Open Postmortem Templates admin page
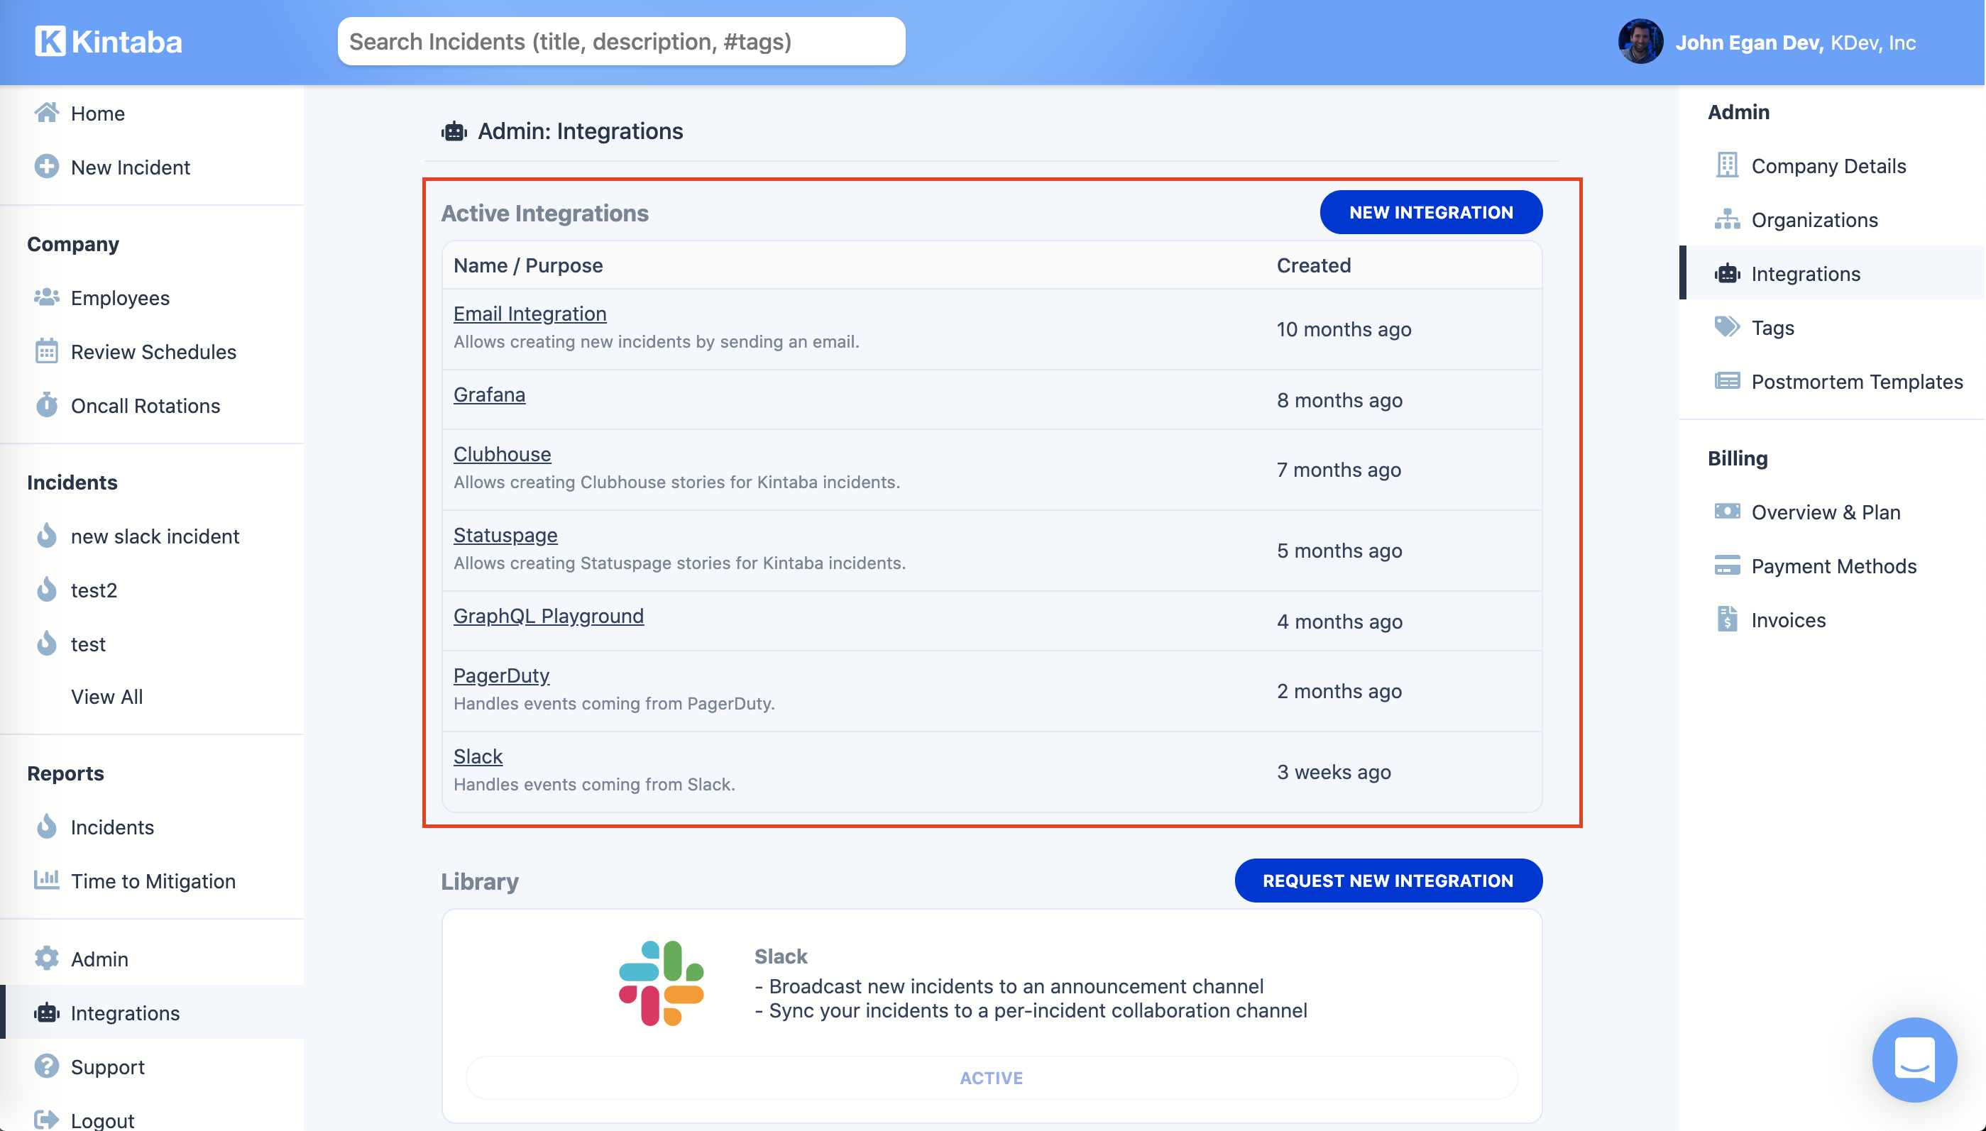This screenshot has height=1131, width=1986. [1856, 382]
